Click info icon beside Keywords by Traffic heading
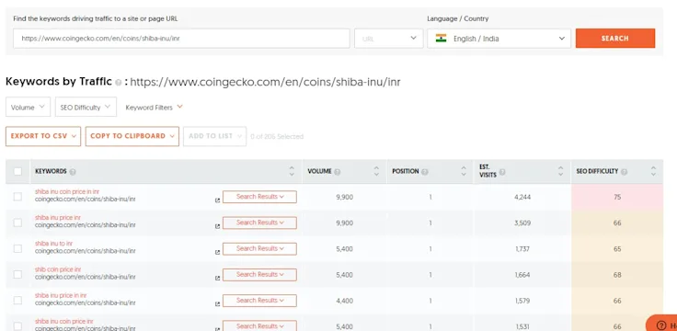The image size is (677, 331). pos(119,83)
